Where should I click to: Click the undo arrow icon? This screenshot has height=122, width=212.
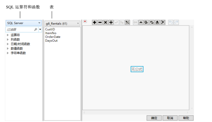pyautogui.click(x=171, y=22)
